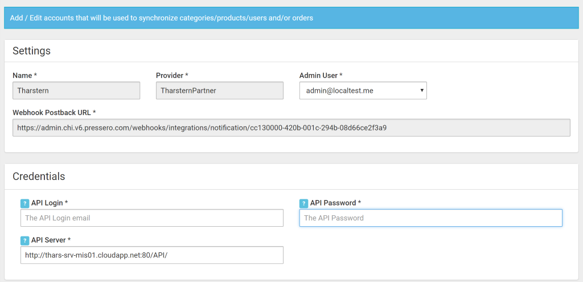The image size is (583, 282).
Task: Click the help icon beside API Login
Action: (x=25, y=203)
